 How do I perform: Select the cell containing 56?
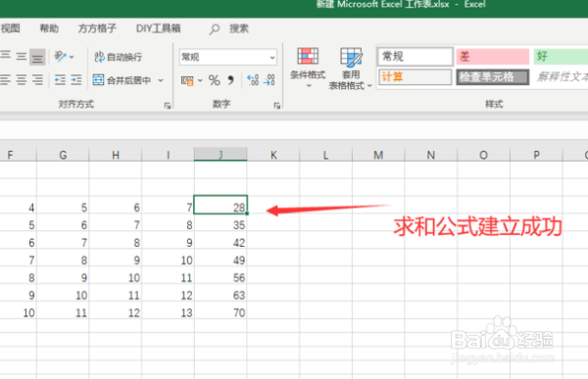[x=220, y=275]
